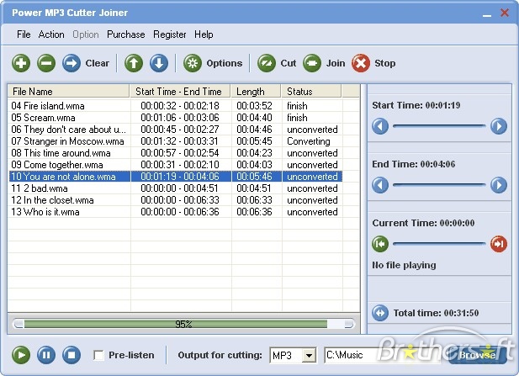Image resolution: width=519 pixels, height=376 pixels.
Task: Move selected file up with green arrow
Action: [134, 63]
